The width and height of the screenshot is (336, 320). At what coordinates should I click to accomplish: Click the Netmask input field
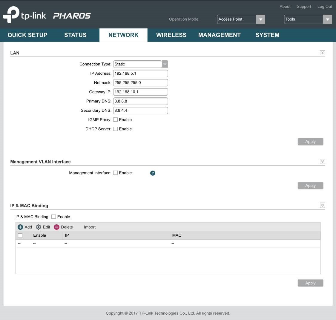(141, 82)
